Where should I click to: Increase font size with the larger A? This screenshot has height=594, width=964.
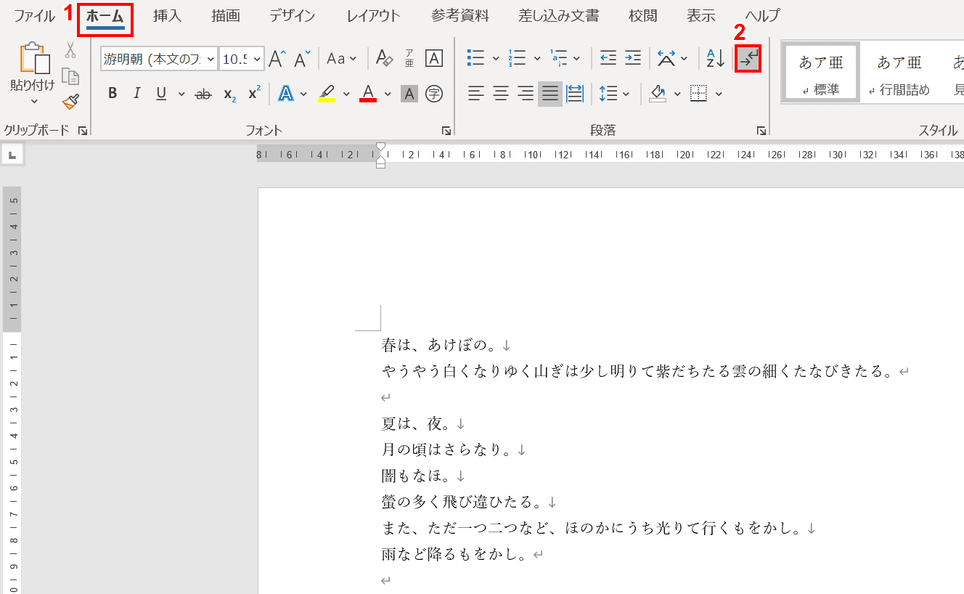click(278, 59)
